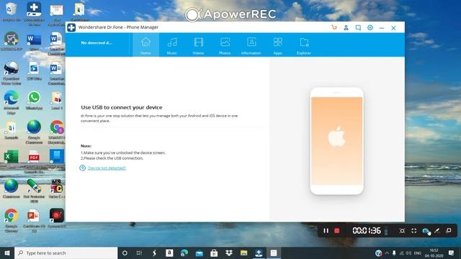Open ApowerREC desktop shortcut
This screenshot has height=259, width=461.
pyautogui.click(x=57, y=218)
